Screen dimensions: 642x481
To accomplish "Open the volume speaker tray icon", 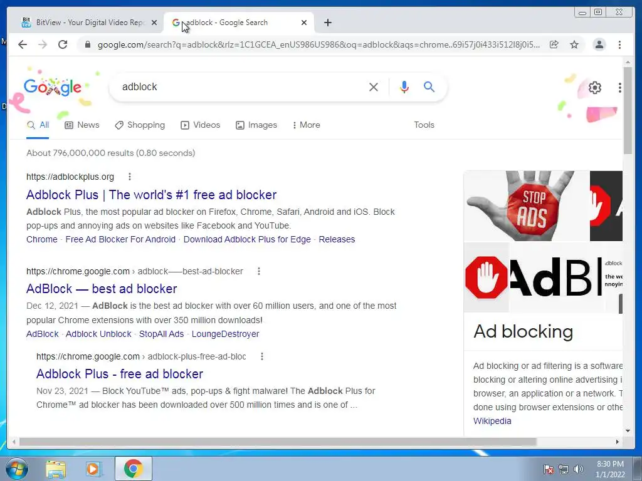I will click(x=579, y=469).
